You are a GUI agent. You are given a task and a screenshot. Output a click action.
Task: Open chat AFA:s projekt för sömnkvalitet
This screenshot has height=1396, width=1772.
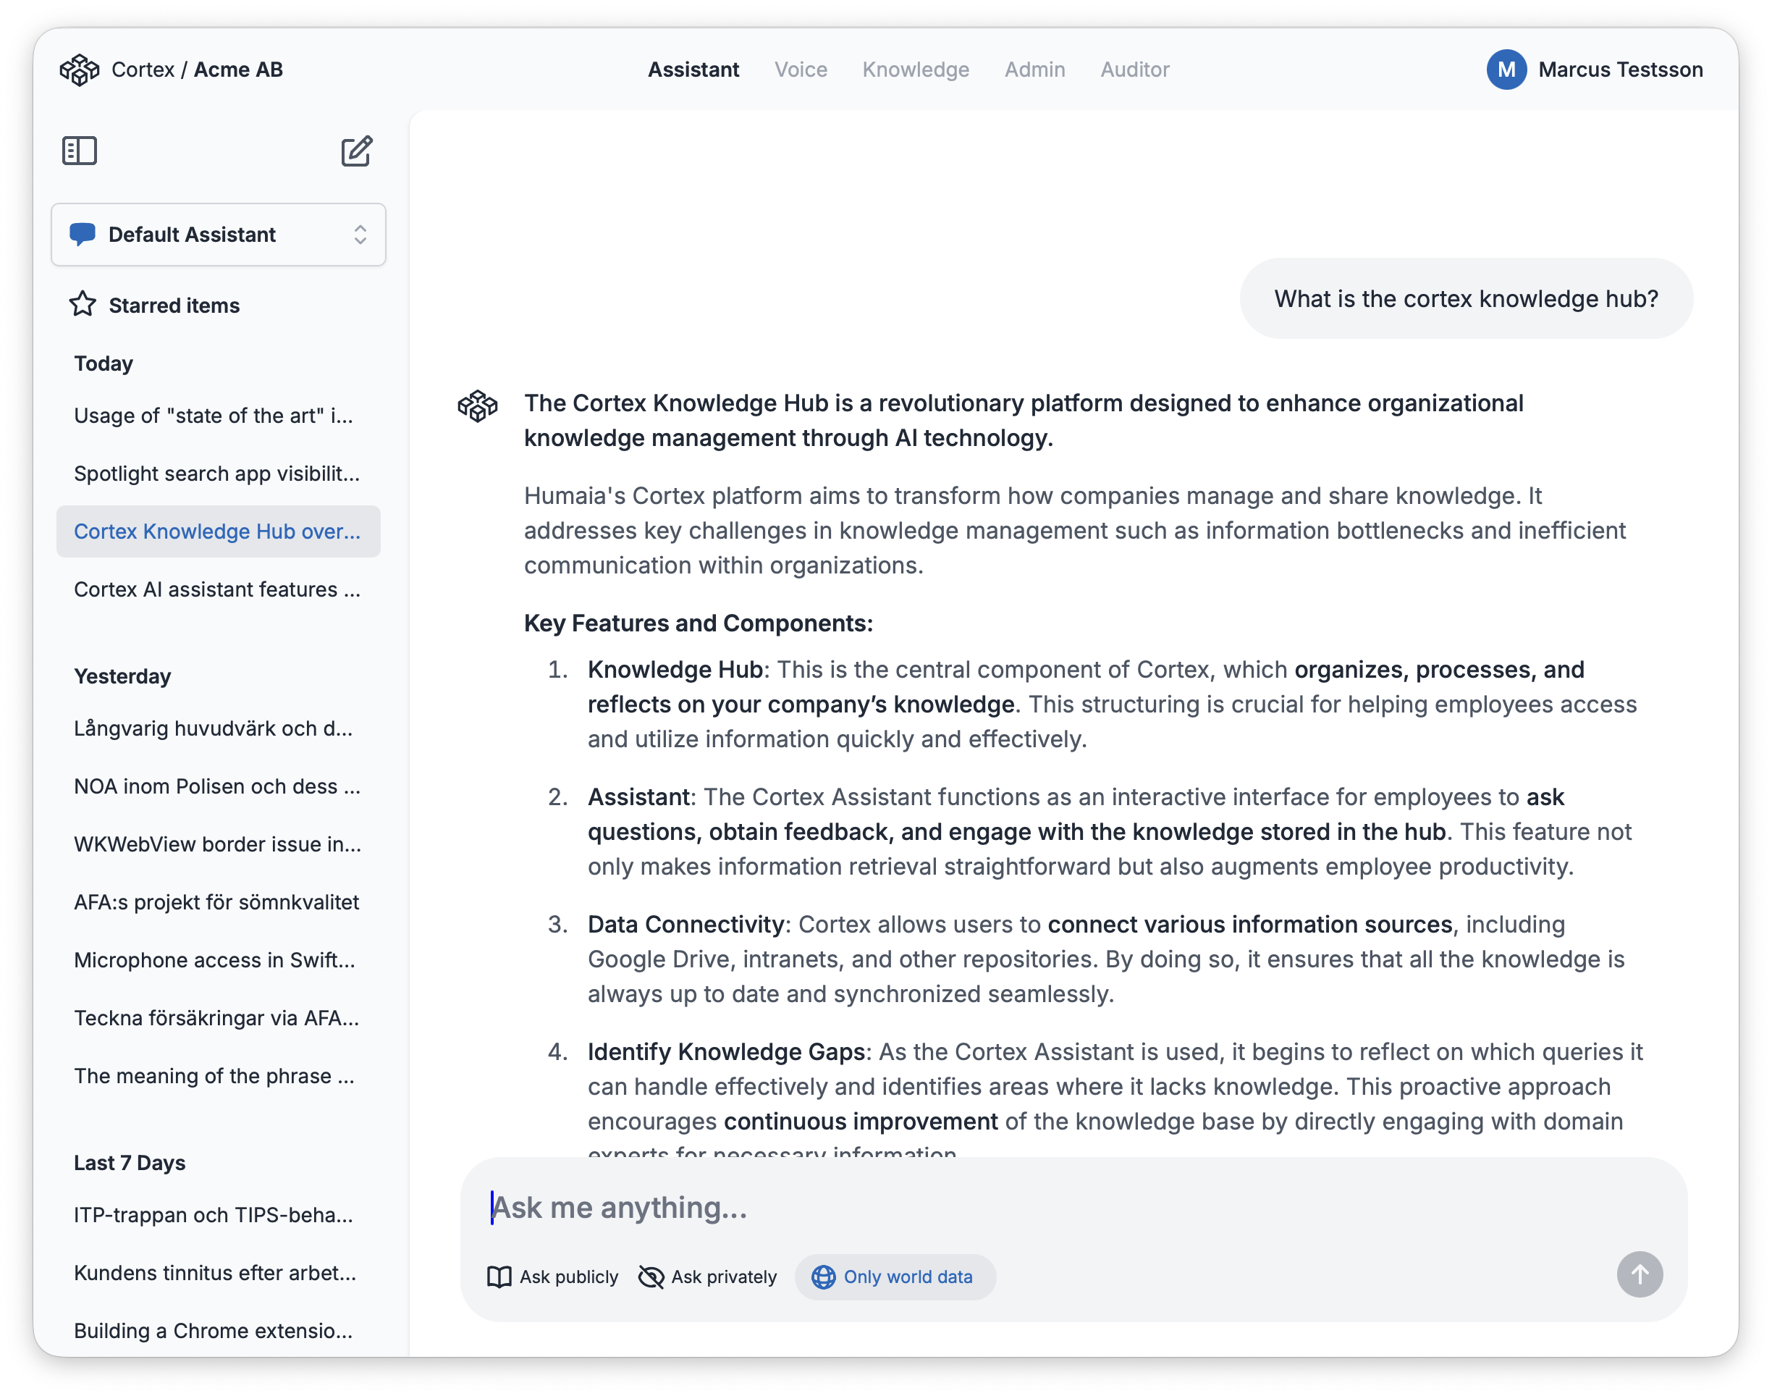(x=218, y=902)
